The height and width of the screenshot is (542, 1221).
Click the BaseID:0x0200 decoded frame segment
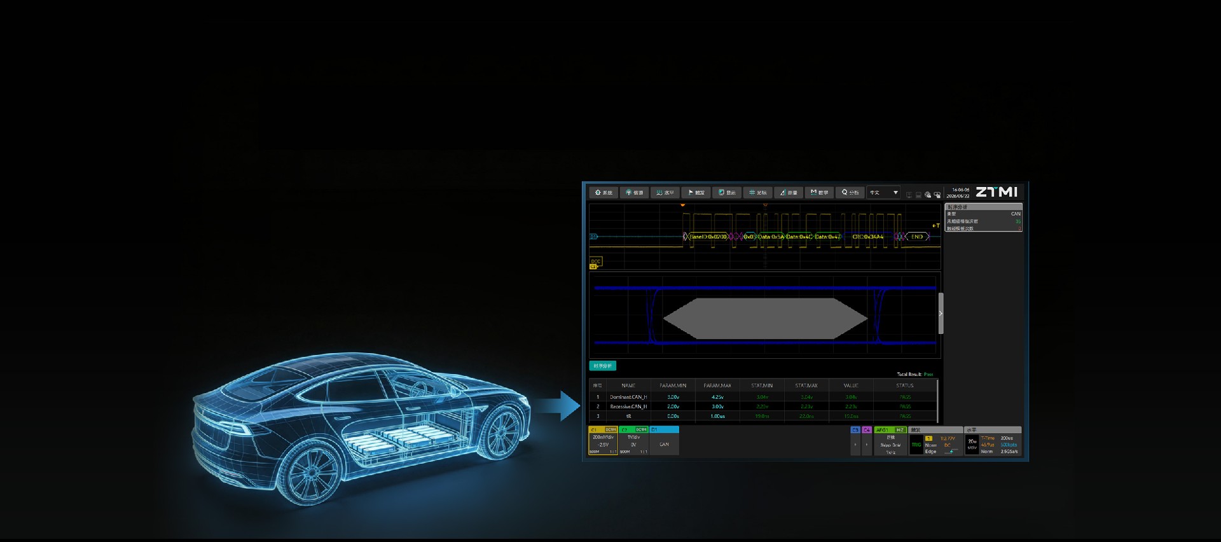[708, 237]
